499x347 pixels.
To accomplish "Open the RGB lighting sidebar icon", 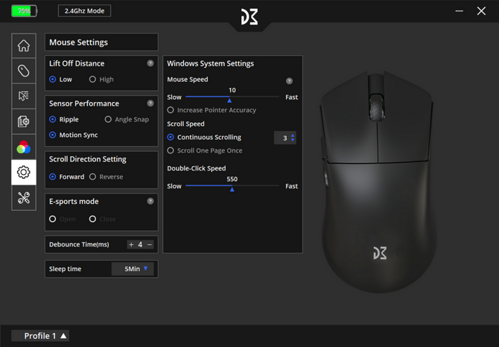I will click(x=24, y=147).
